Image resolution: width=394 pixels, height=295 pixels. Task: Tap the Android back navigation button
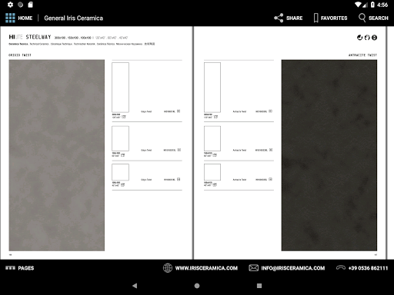(135, 286)
